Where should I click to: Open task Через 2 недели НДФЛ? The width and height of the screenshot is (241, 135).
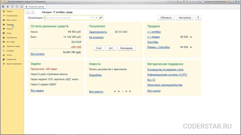point(43,84)
